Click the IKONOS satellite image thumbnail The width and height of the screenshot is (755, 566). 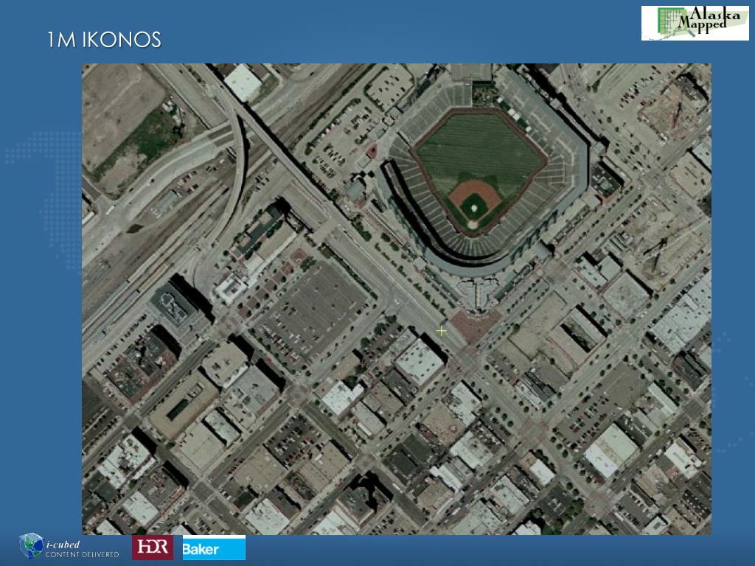pos(396,299)
